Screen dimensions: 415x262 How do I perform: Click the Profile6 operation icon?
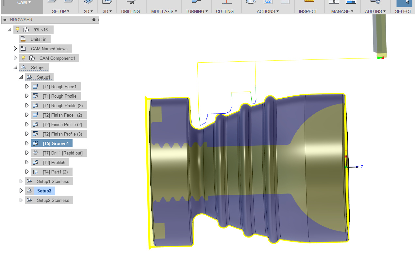pyautogui.click(x=35, y=162)
